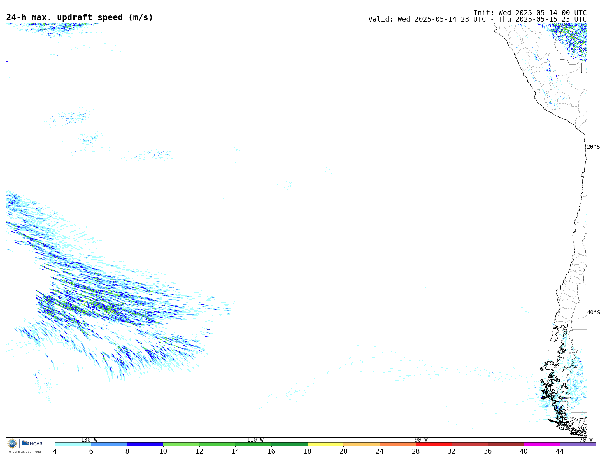Viewport: 605px width, 455px height.
Task: Select the dark blue 8–10 colorbar swatch
Action: tap(145, 444)
